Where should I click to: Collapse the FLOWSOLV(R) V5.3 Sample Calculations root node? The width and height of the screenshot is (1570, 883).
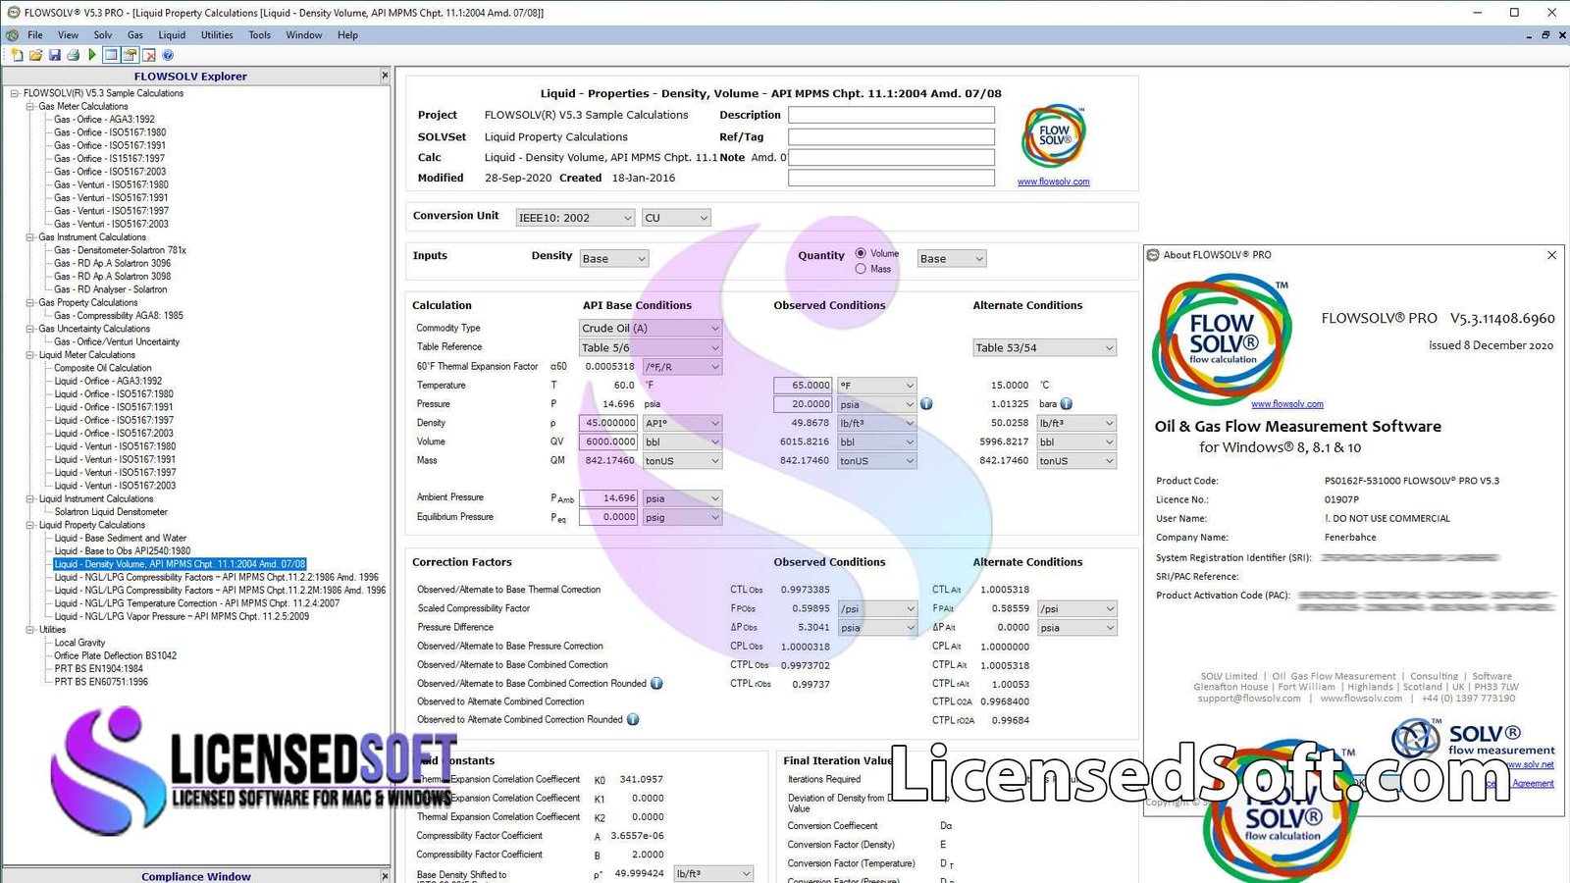tap(15, 93)
